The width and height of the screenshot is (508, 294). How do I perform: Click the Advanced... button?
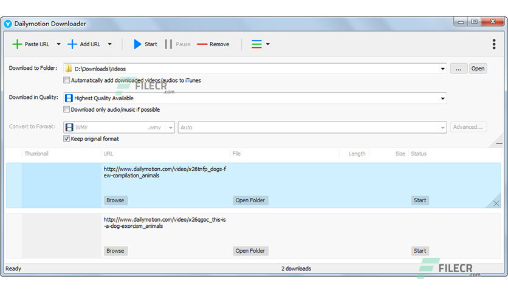click(x=468, y=127)
